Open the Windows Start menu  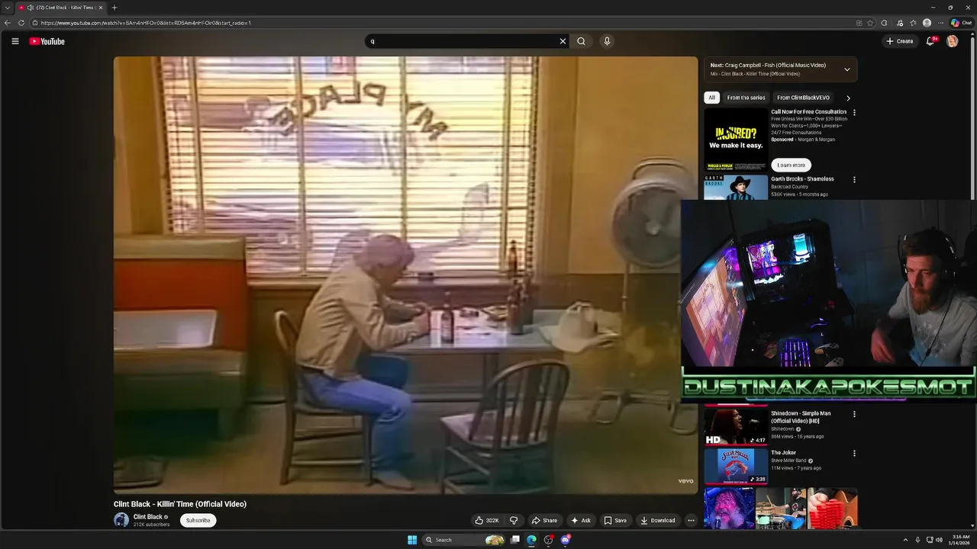pos(412,540)
